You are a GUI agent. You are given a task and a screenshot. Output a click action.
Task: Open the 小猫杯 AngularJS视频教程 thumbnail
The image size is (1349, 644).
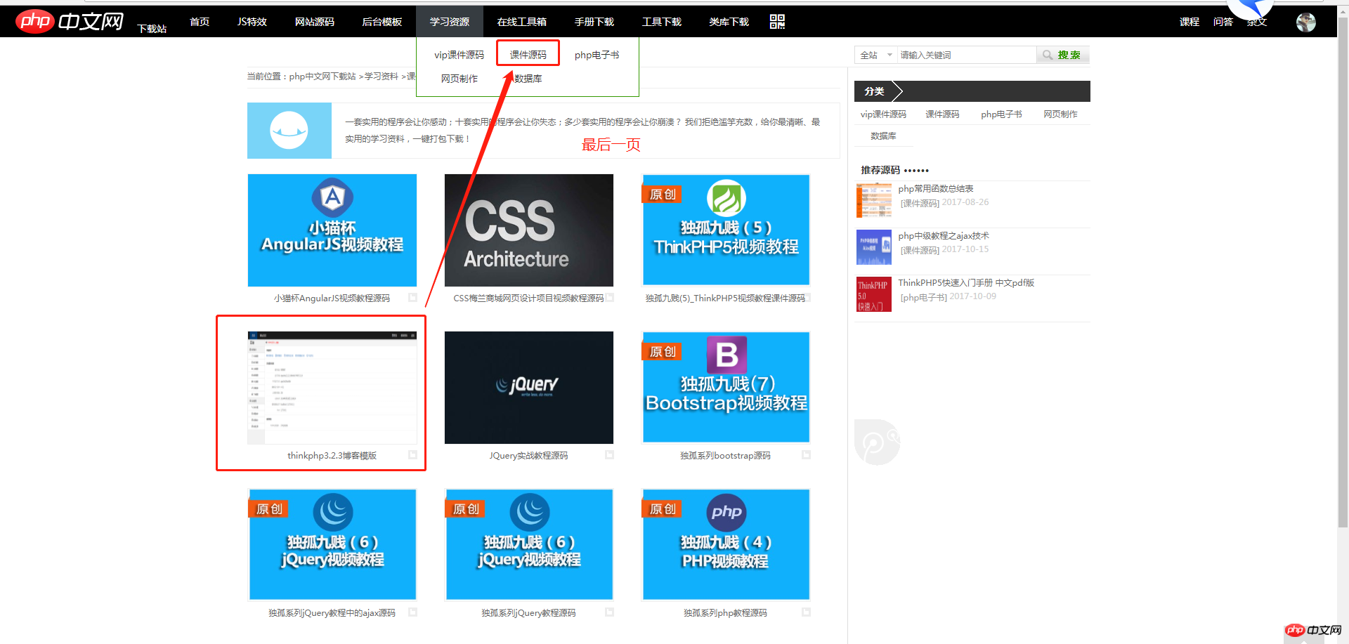click(332, 230)
